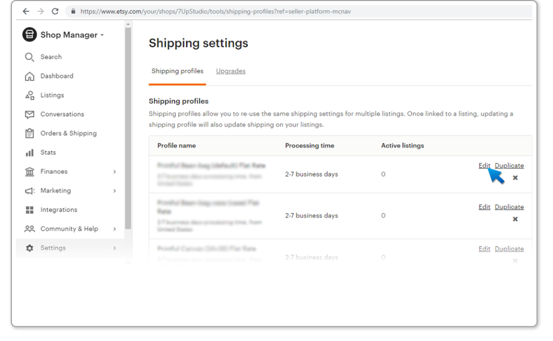The width and height of the screenshot is (553, 341).
Task: Click the Listings shapes icon
Action: pyautogui.click(x=30, y=95)
